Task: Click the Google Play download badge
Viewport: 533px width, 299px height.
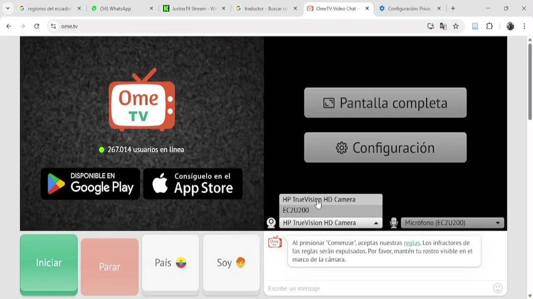Action: [90, 184]
